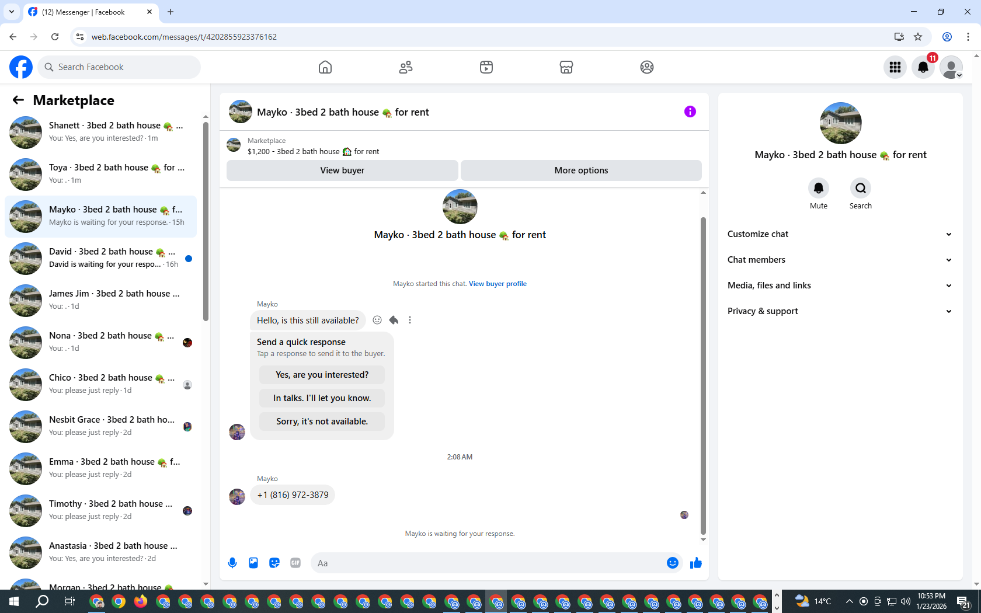The width and height of the screenshot is (981, 613).
Task: Open the Notifications bell with 11 badge
Action: click(x=923, y=67)
